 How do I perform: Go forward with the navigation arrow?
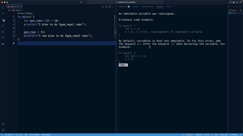tap(85, 2)
